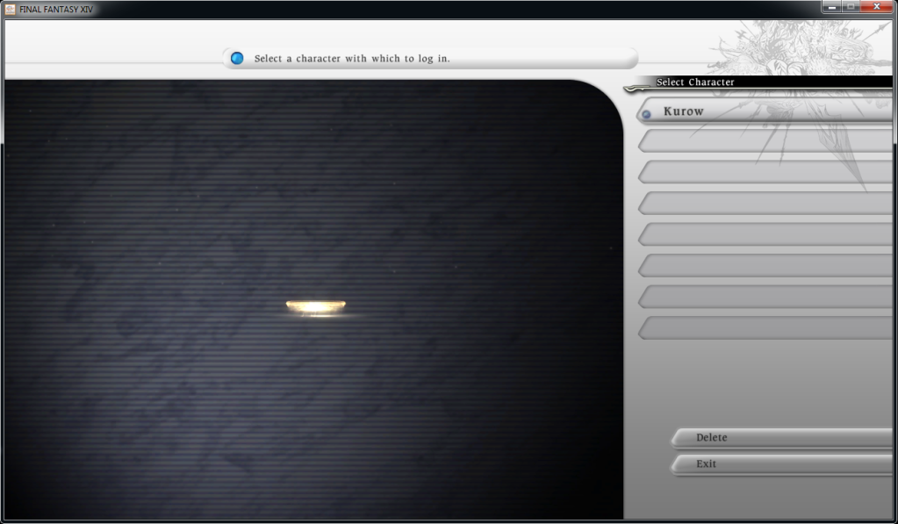Choose the first empty slot below Kurow
Image resolution: width=898 pixels, height=524 pixels.
[764, 140]
